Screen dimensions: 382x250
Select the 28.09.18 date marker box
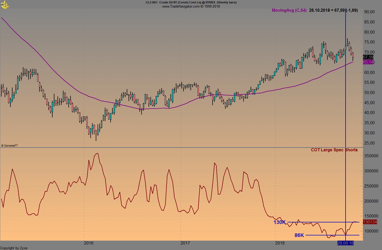[346, 243]
